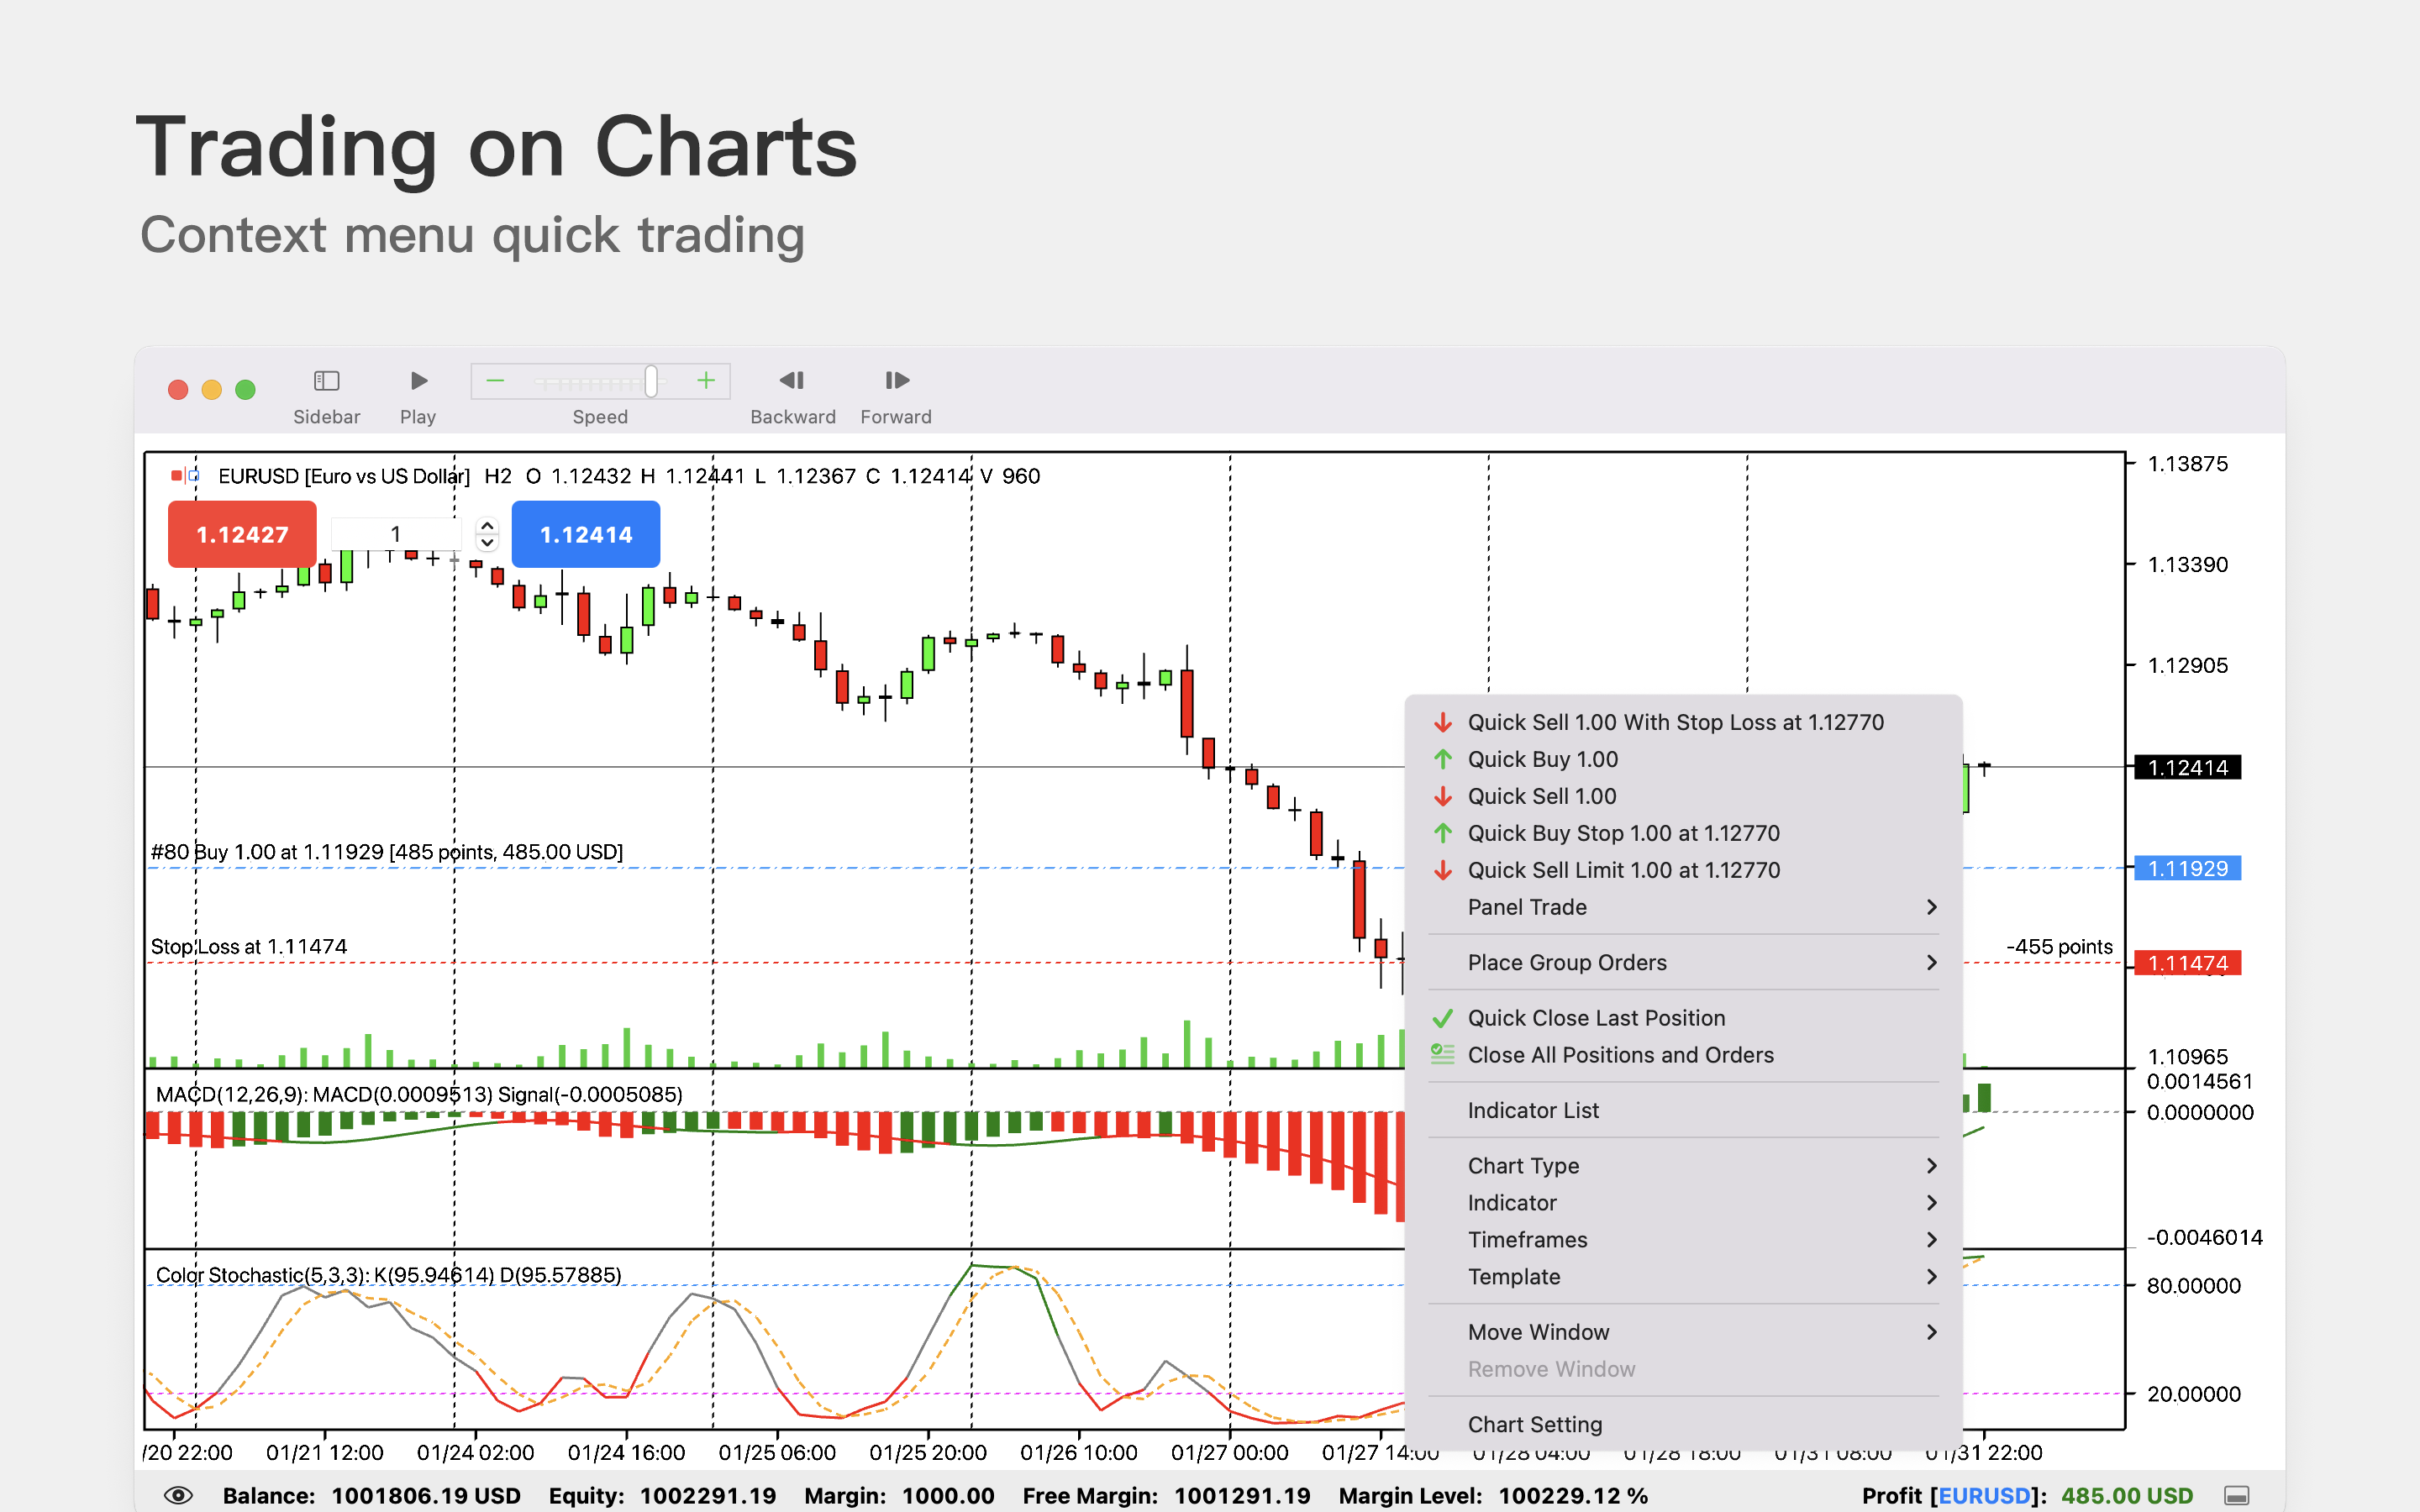Start playback with the Play button
This screenshot has width=2420, height=1512.
click(419, 381)
